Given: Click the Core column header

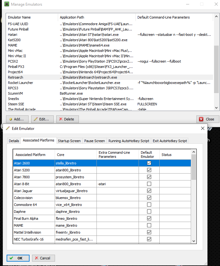Looking at the screenshot, I should click(76, 155).
